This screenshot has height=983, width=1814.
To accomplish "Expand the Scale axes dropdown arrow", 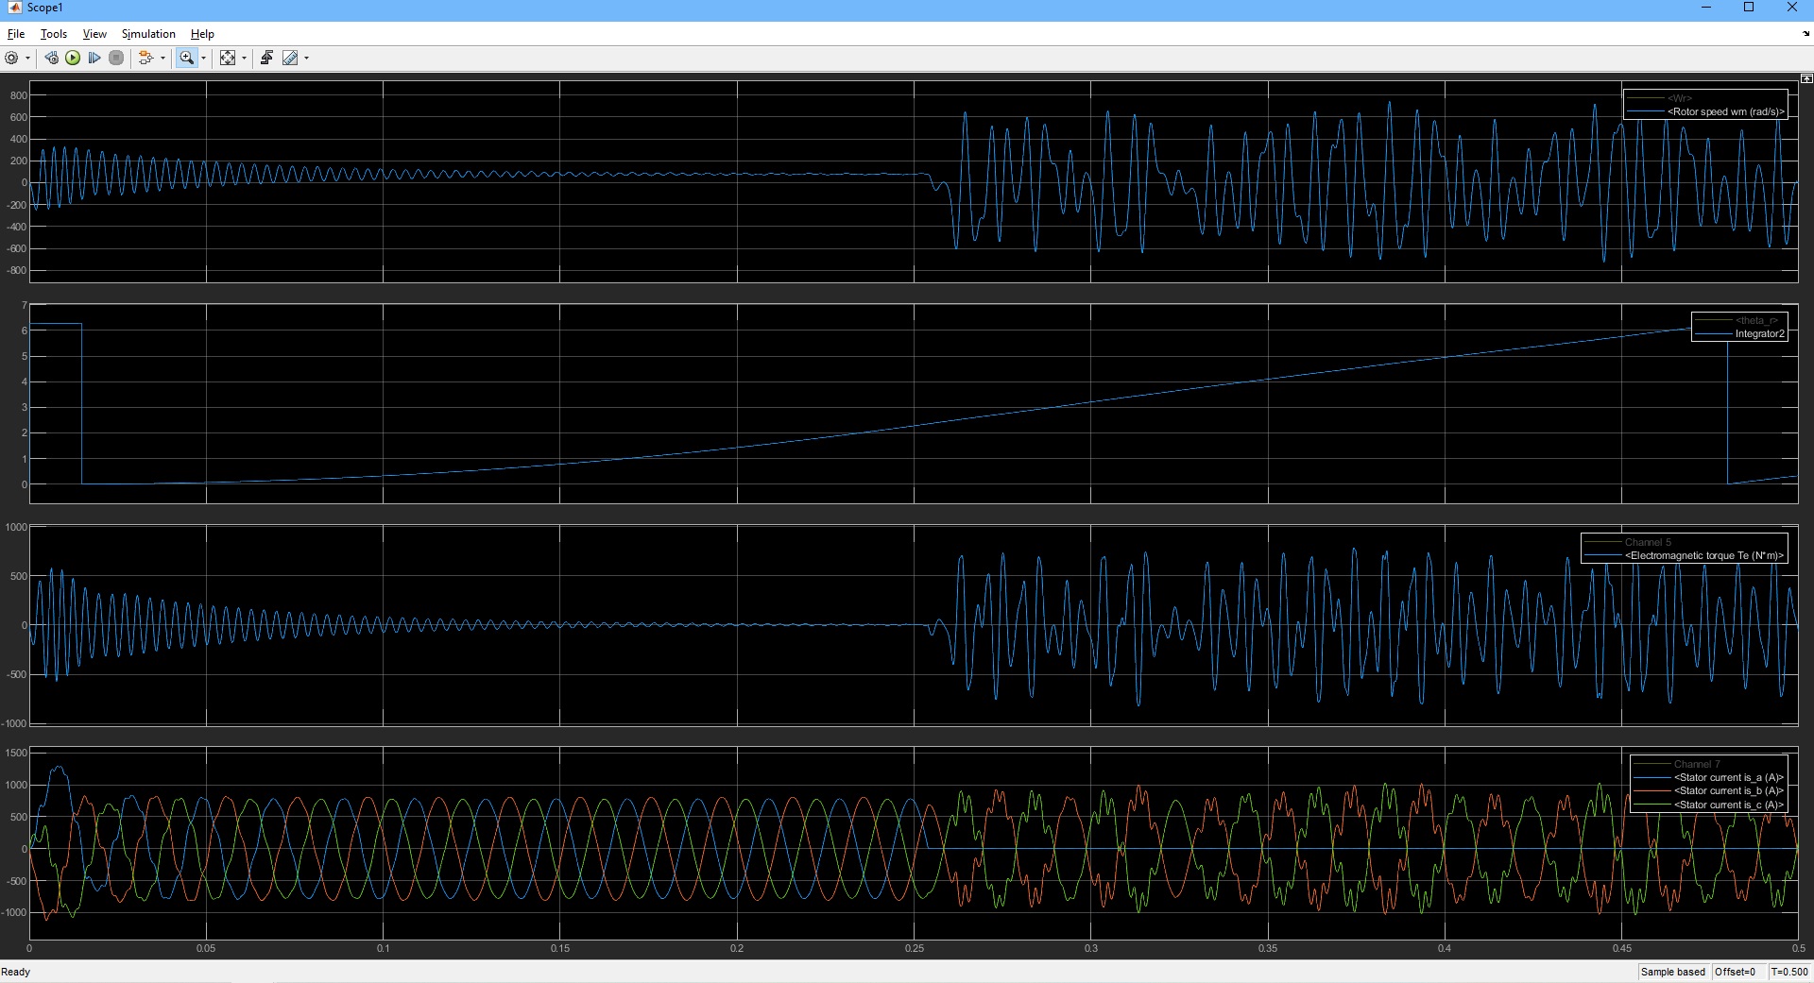I will pos(244,59).
